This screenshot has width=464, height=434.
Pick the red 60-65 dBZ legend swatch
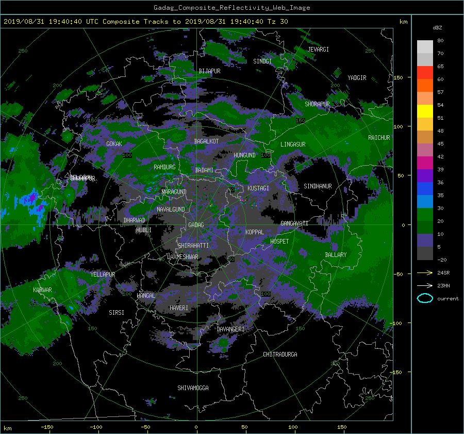[x=425, y=72]
